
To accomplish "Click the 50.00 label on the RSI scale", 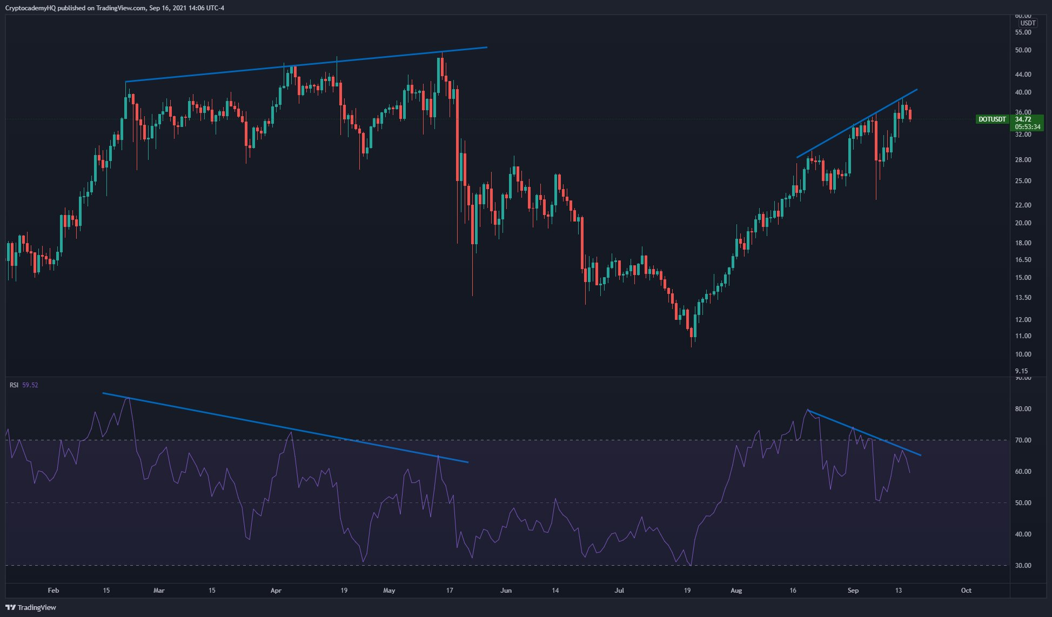I will [1023, 503].
